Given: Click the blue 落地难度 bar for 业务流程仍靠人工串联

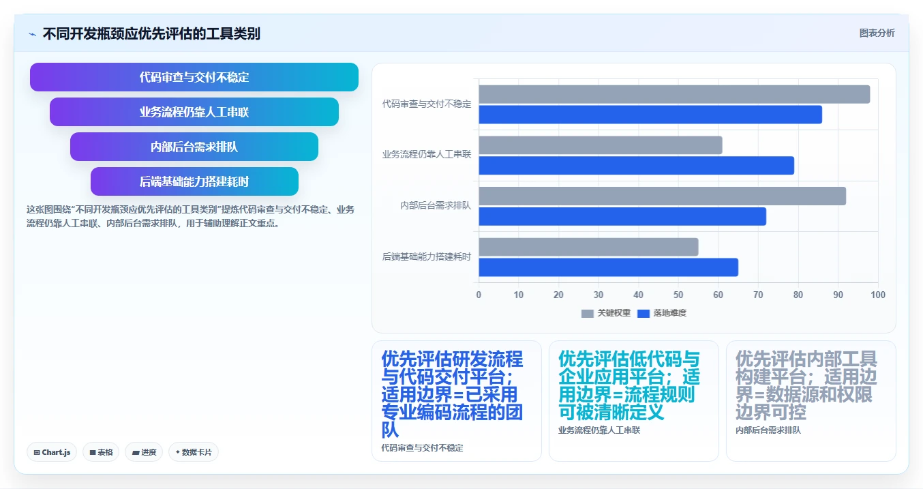Looking at the screenshot, I should click(x=637, y=166).
